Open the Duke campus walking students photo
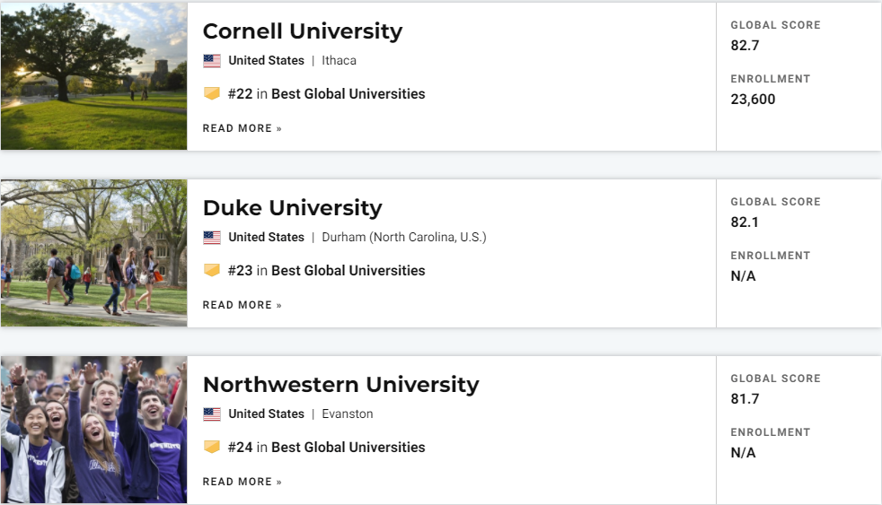Image resolution: width=882 pixels, height=505 pixels. tap(93, 253)
